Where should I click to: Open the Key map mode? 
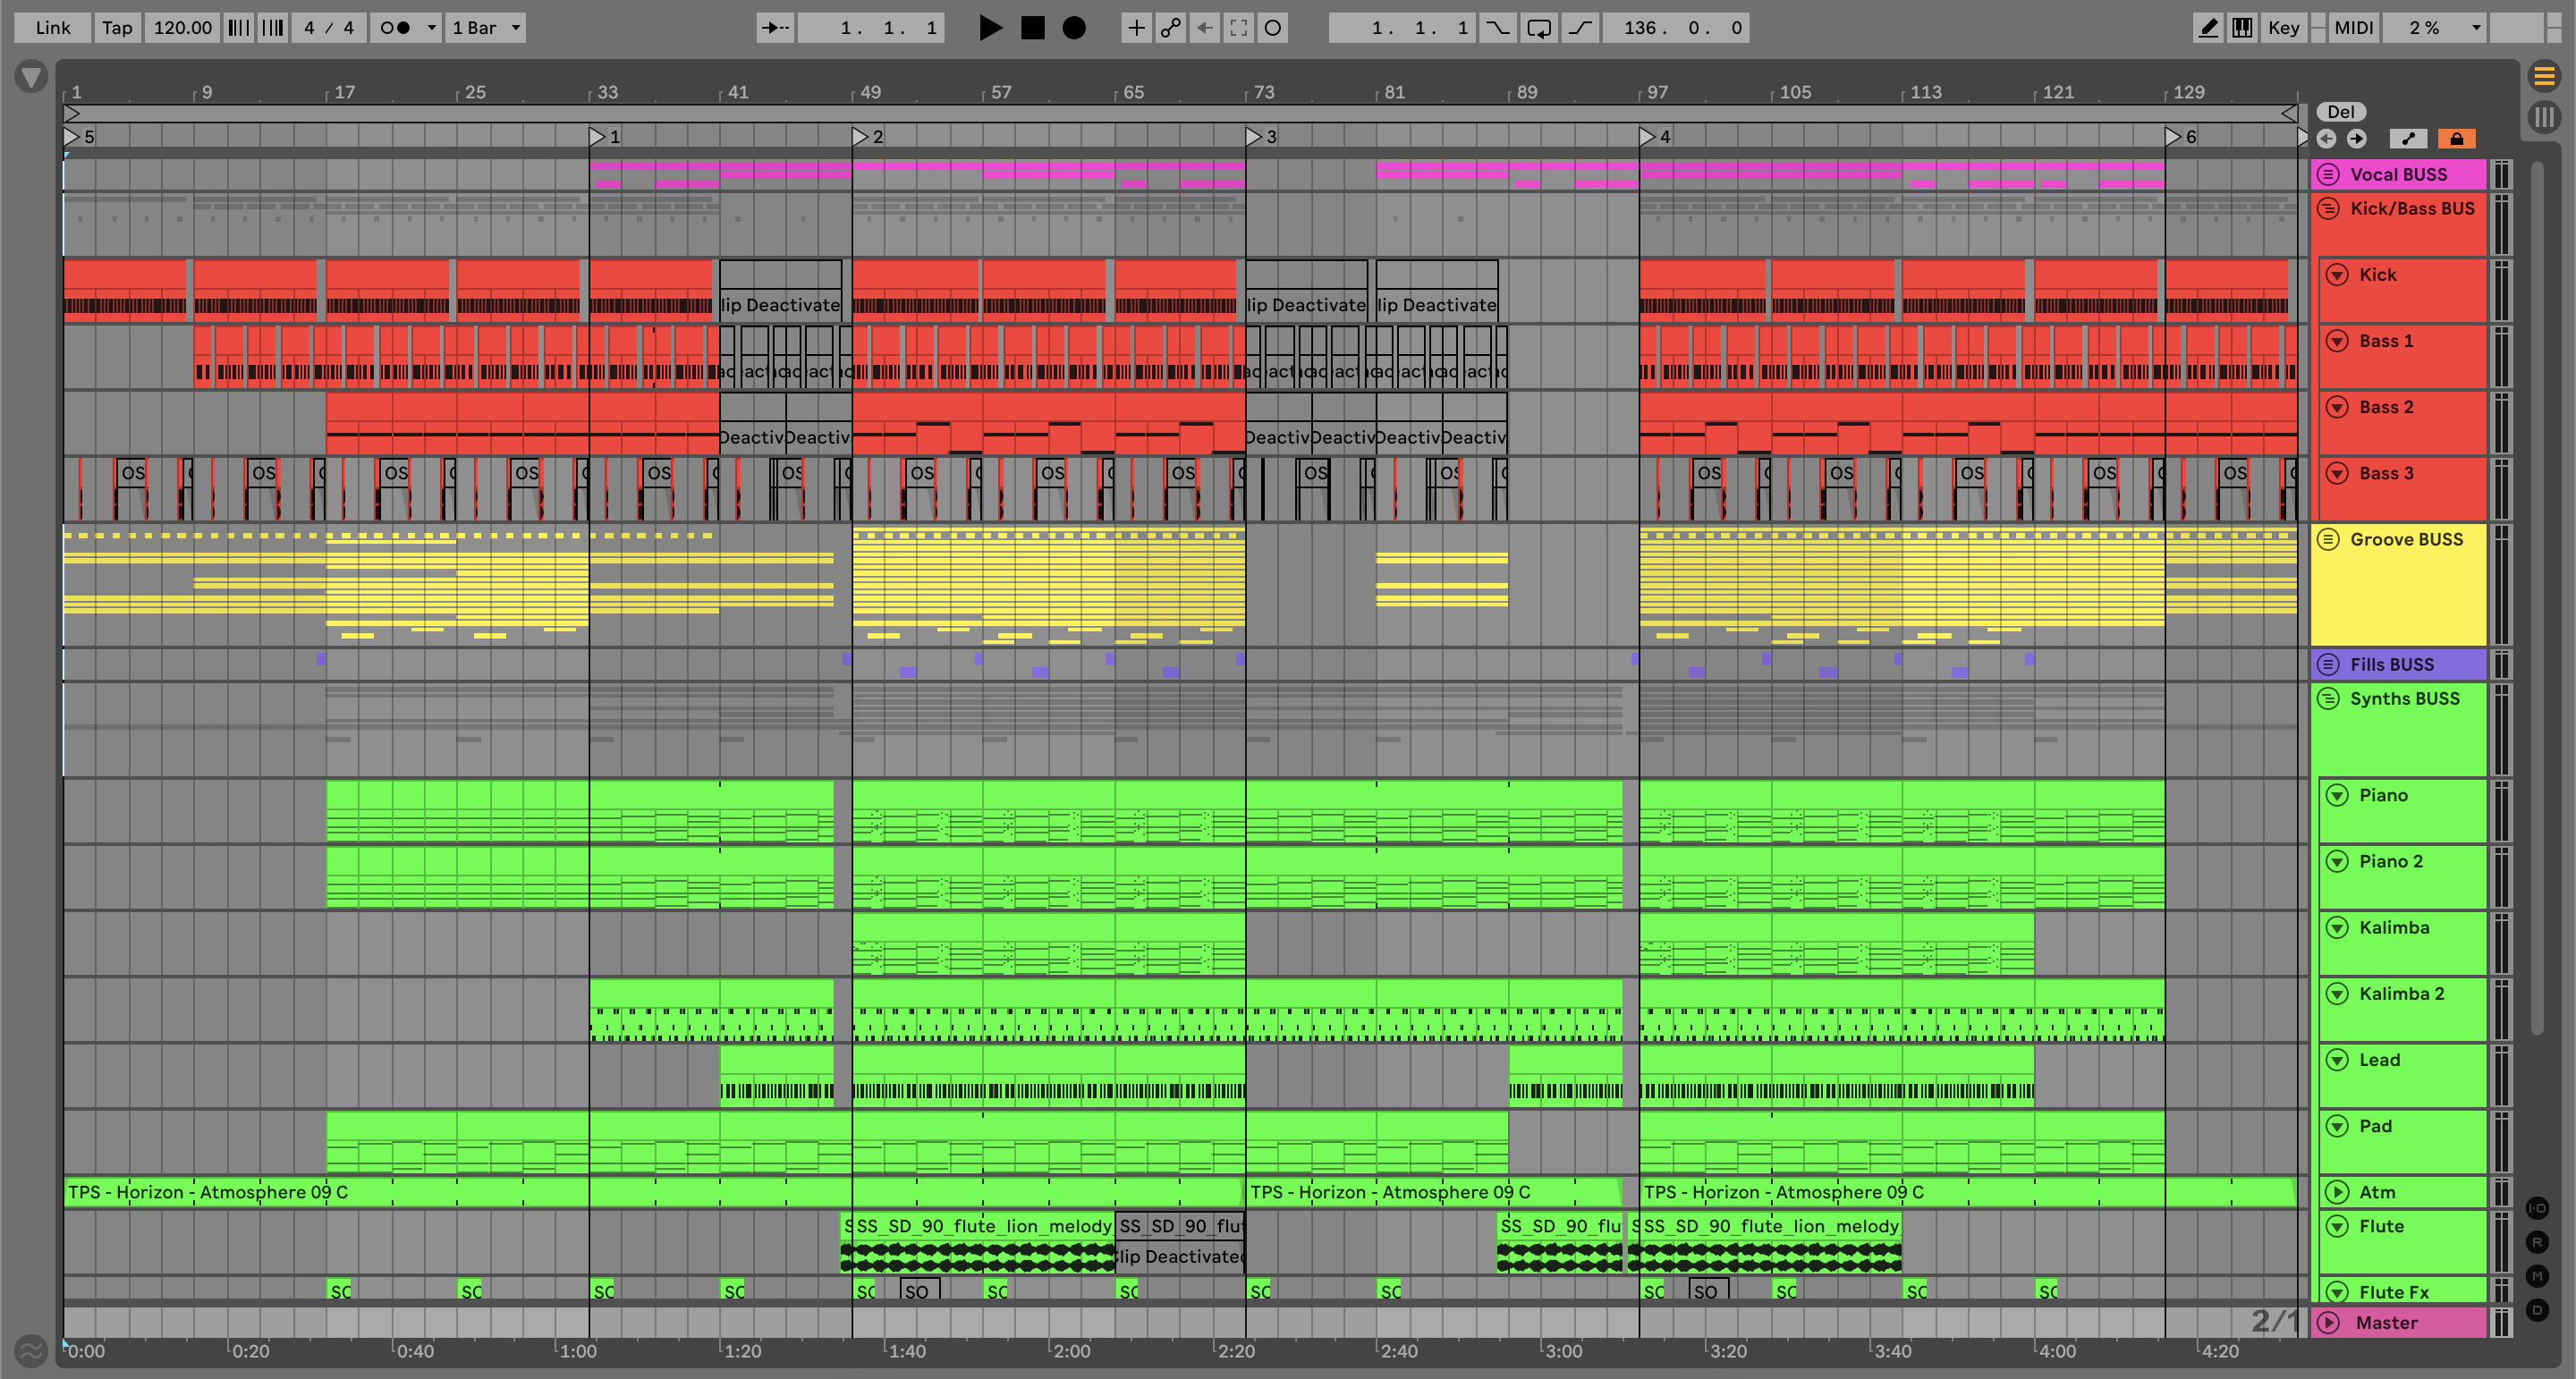[2283, 27]
